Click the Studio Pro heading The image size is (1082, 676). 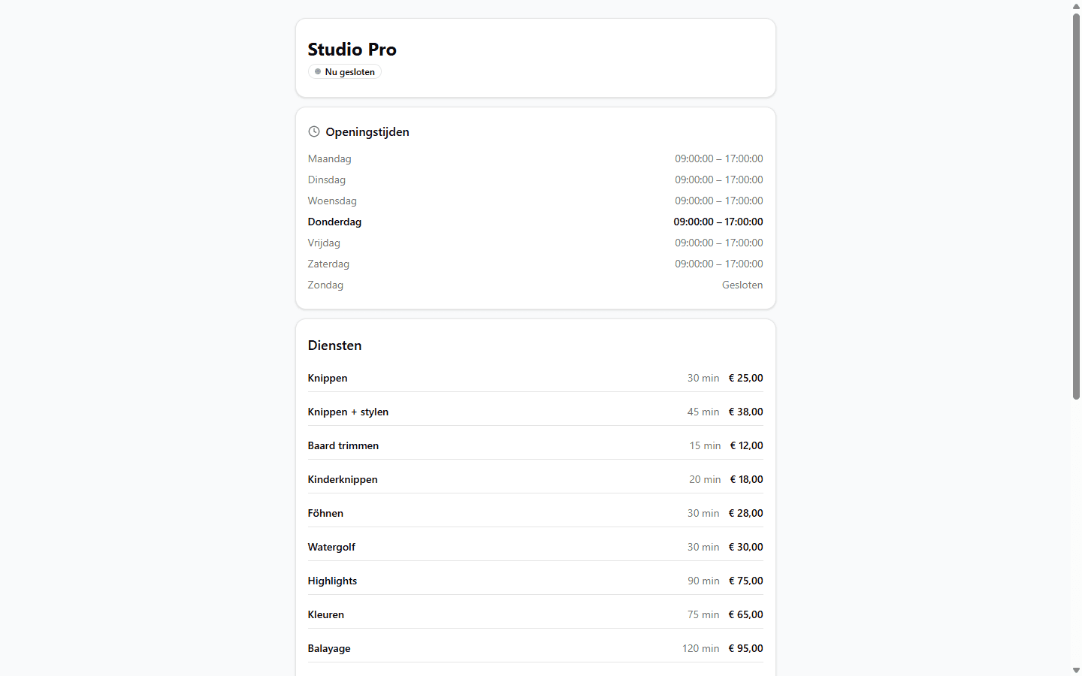tap(352, 50)
